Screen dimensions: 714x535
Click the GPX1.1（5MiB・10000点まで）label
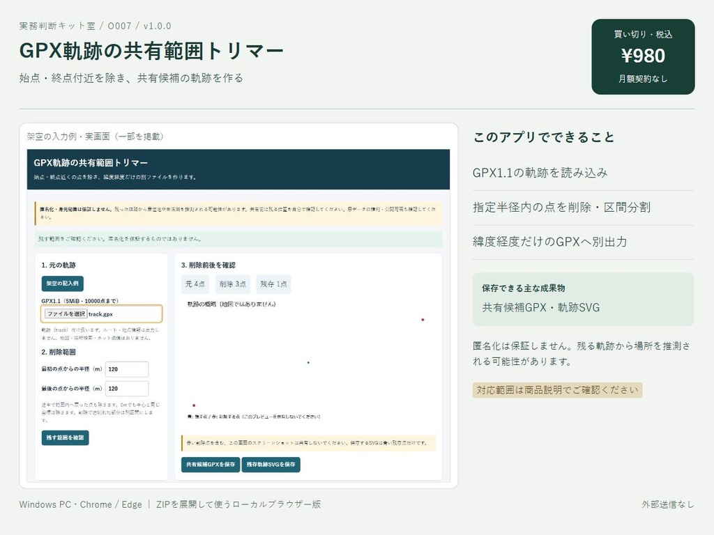[x=79, y=301]
